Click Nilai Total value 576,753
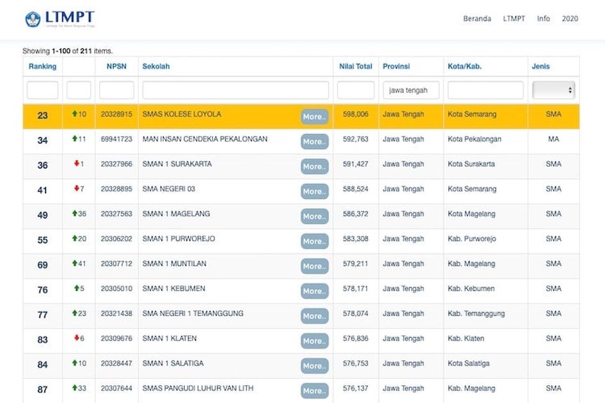This screenshot has width=605, height=403. pyautogui.click(x=356, y=363)
